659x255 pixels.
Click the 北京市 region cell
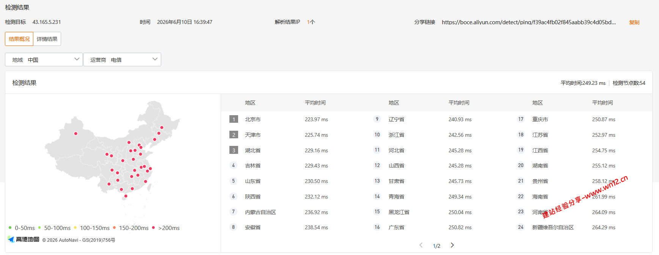tap(253, 119)
